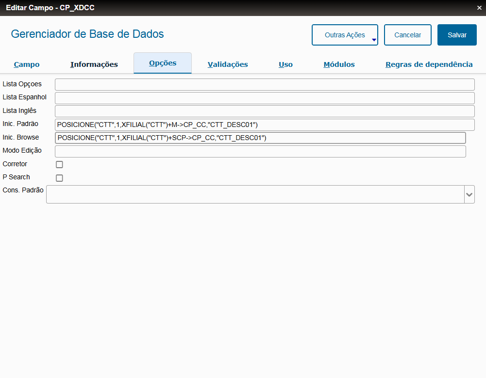Enable the Corretor checkbox
This screenshot has width=486, height=378.
tap(59, 165)
